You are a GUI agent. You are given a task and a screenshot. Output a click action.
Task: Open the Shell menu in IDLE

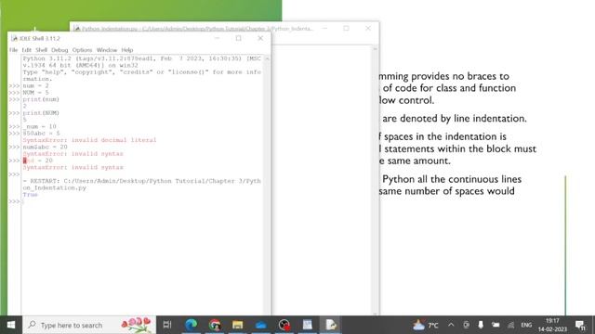pyautogui.click(x=41, y=50)
